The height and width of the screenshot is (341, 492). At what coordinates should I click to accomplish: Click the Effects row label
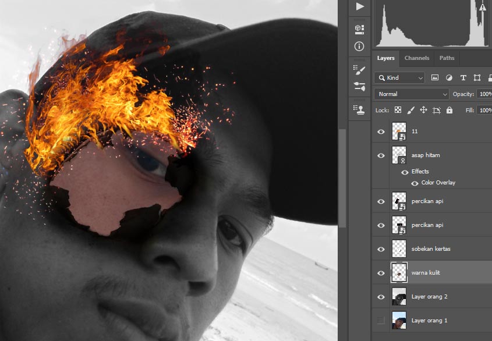[420, 171]
